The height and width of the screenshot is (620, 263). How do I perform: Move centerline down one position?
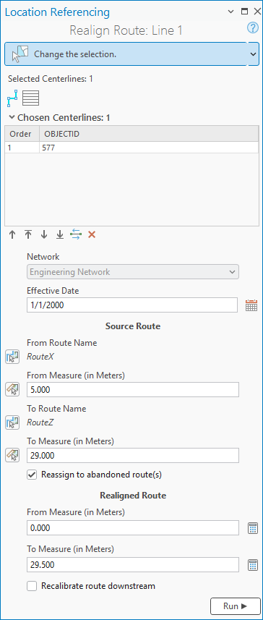coord(44,235)
